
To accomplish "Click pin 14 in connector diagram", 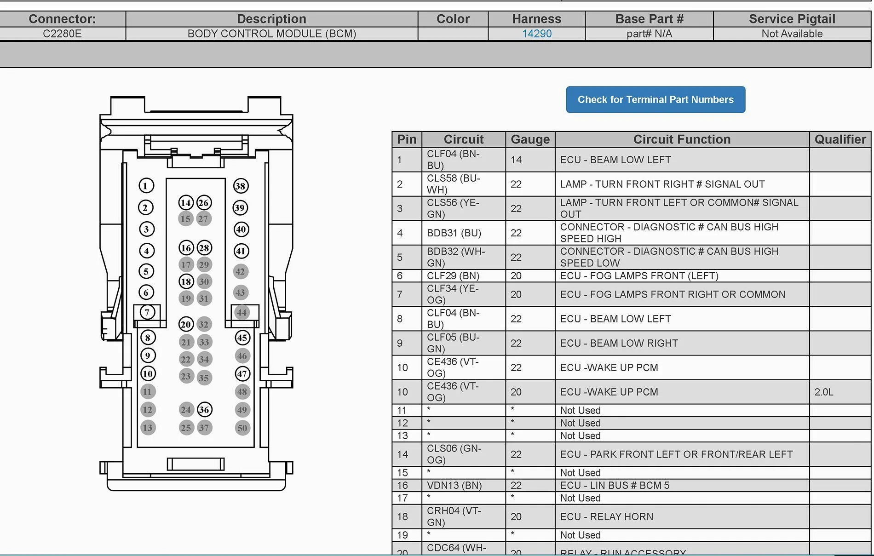I will pyautogui.click(x=186, y=203).
